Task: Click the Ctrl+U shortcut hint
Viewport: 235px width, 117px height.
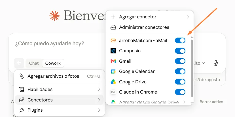Action: [x=94, y=76]
